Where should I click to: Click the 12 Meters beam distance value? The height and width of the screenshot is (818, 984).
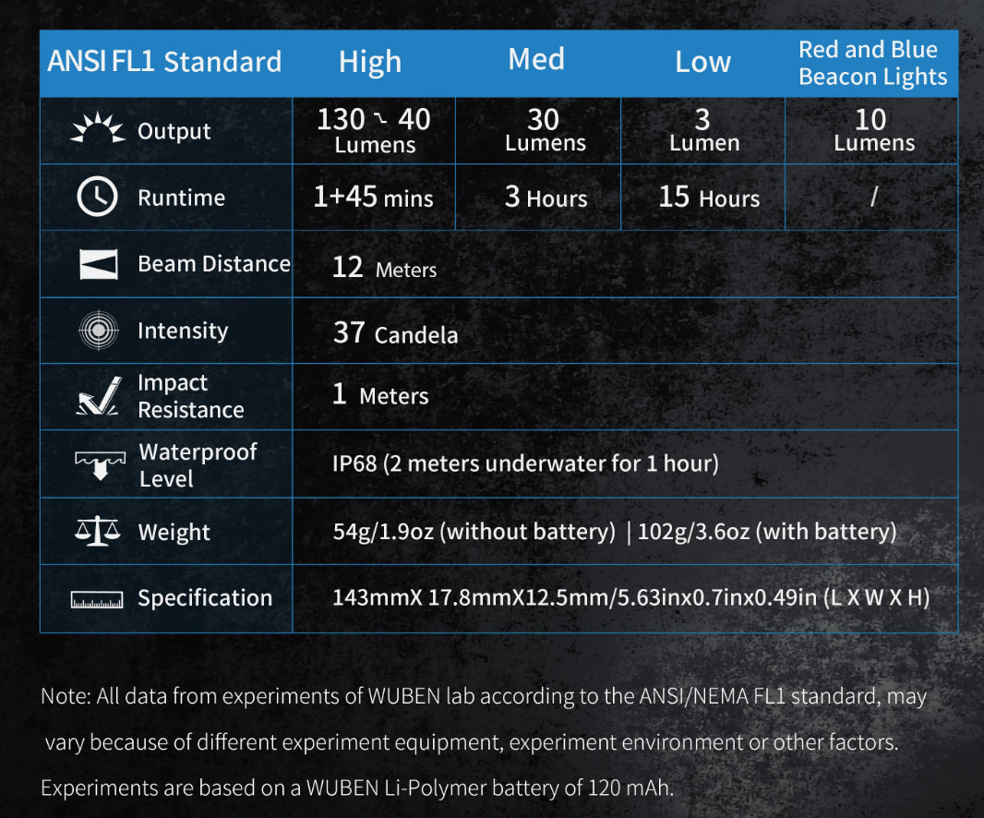point(384,269)
